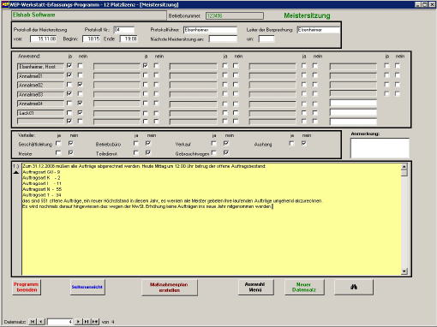The height and width of the screenshot is (327, 437).
Task: Uncheck 'nein' checkbox for Annahme02
Action: 81,85
